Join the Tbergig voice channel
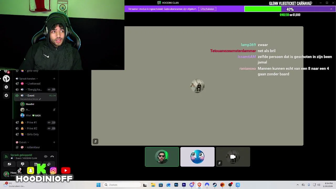The image size is (336, 189). click(35, 90)
